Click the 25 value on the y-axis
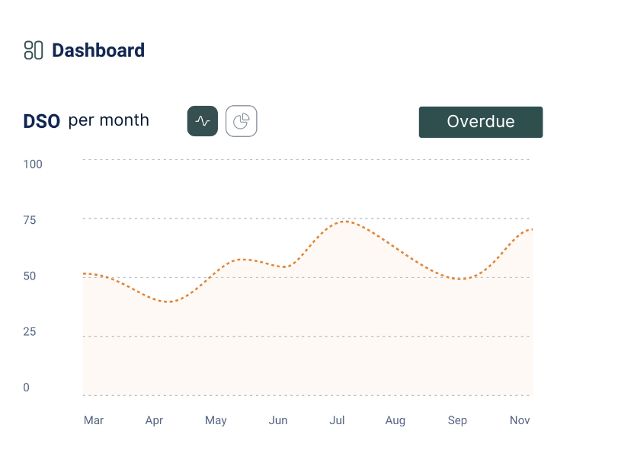 pos(30,331)
